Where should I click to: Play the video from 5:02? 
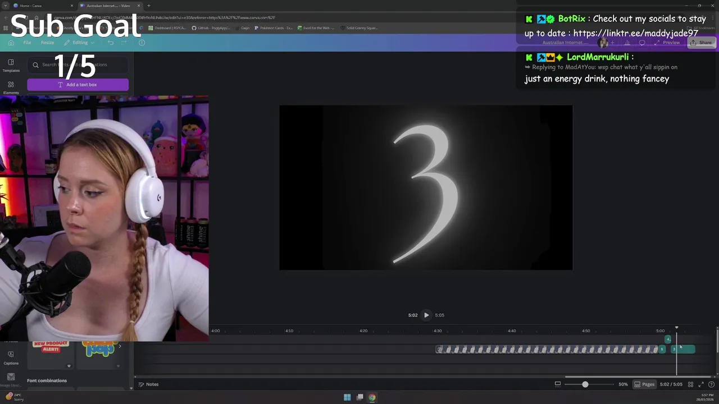[x=426, y=315]
